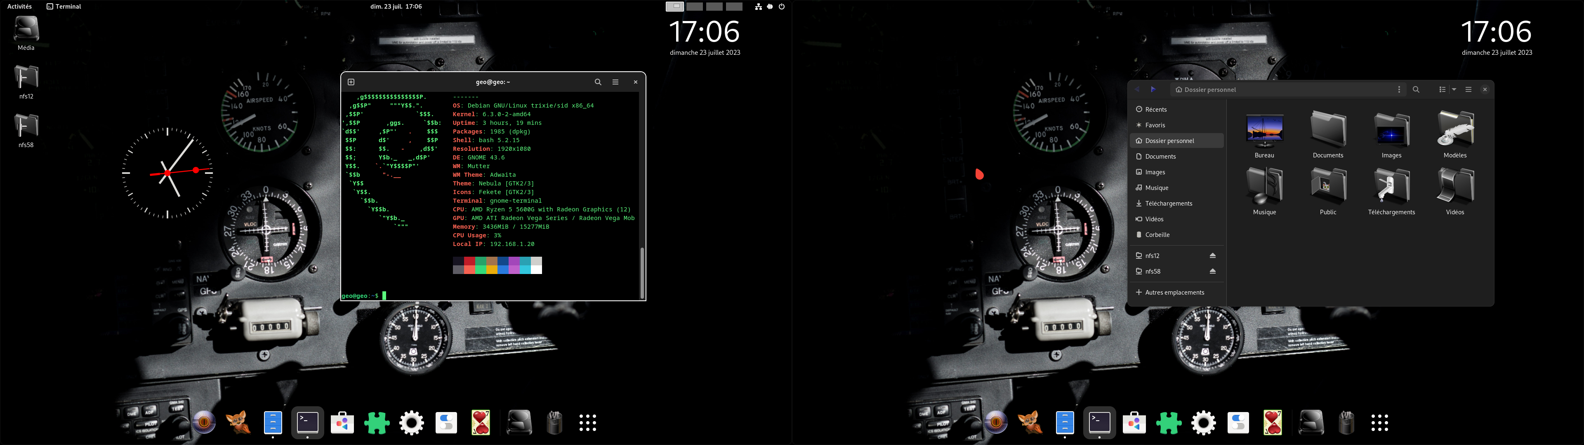Click the terminal title geo@geo:~
The image size is (1584, 445).
(x=493, y=82)
